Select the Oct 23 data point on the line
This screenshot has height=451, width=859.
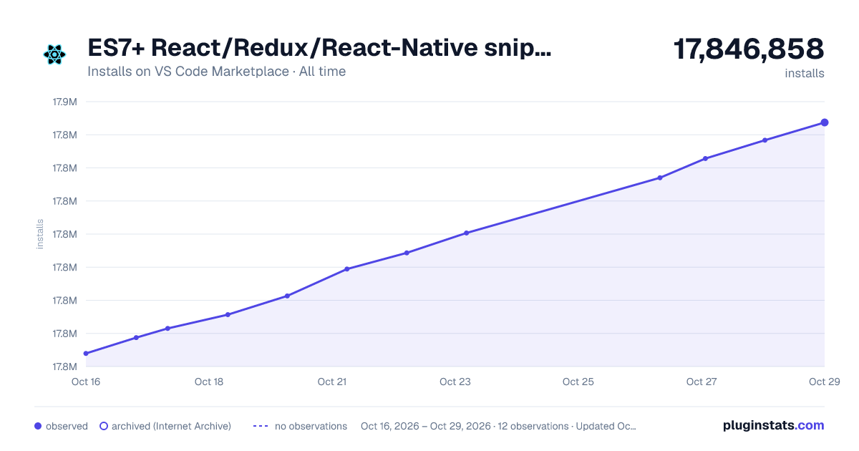[466, 233]
